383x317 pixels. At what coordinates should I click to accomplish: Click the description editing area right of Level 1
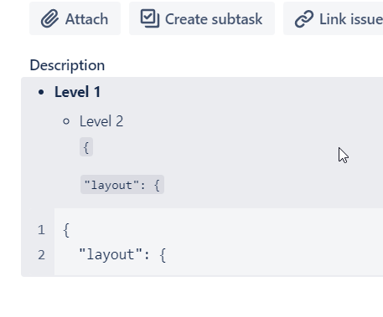coord(237,92)
